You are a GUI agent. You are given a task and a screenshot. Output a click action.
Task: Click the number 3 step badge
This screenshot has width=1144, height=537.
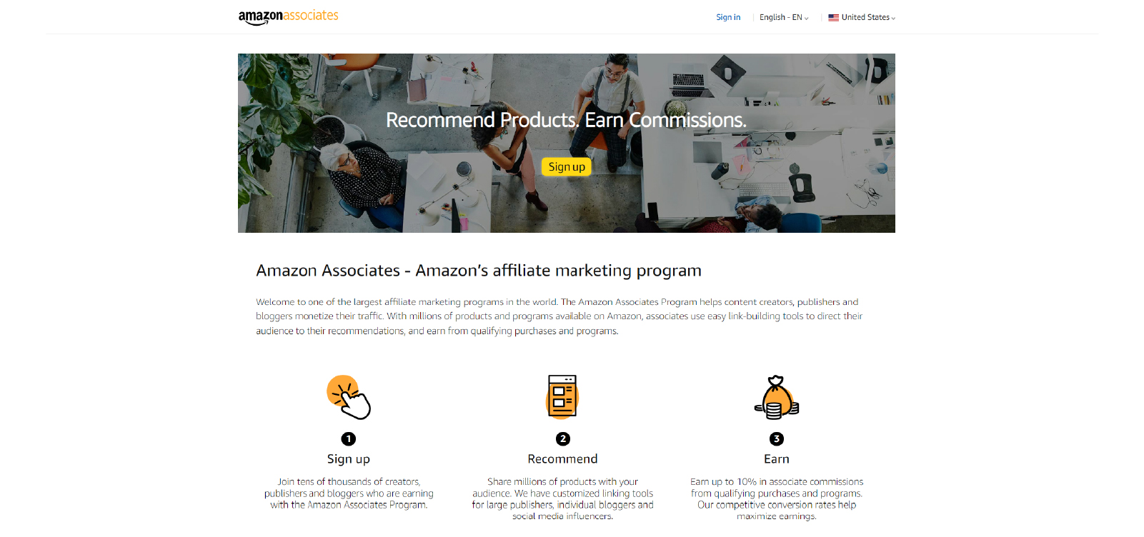coord(777,439)
